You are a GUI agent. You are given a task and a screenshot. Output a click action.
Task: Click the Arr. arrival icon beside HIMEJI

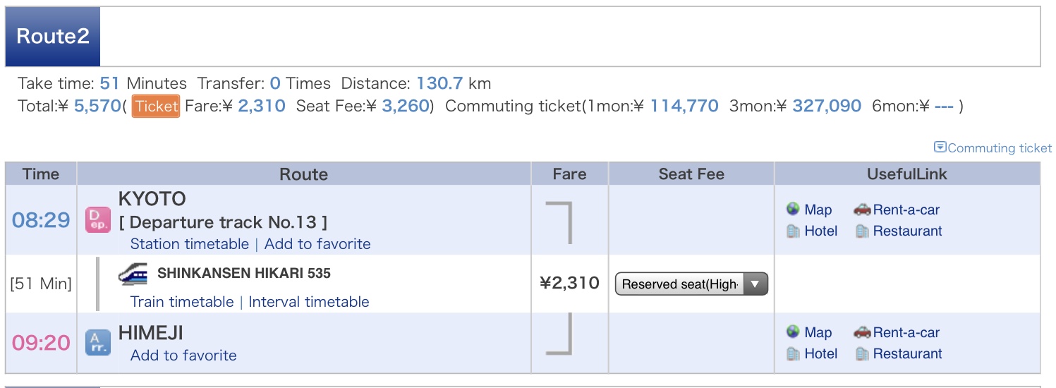(98, 342)
